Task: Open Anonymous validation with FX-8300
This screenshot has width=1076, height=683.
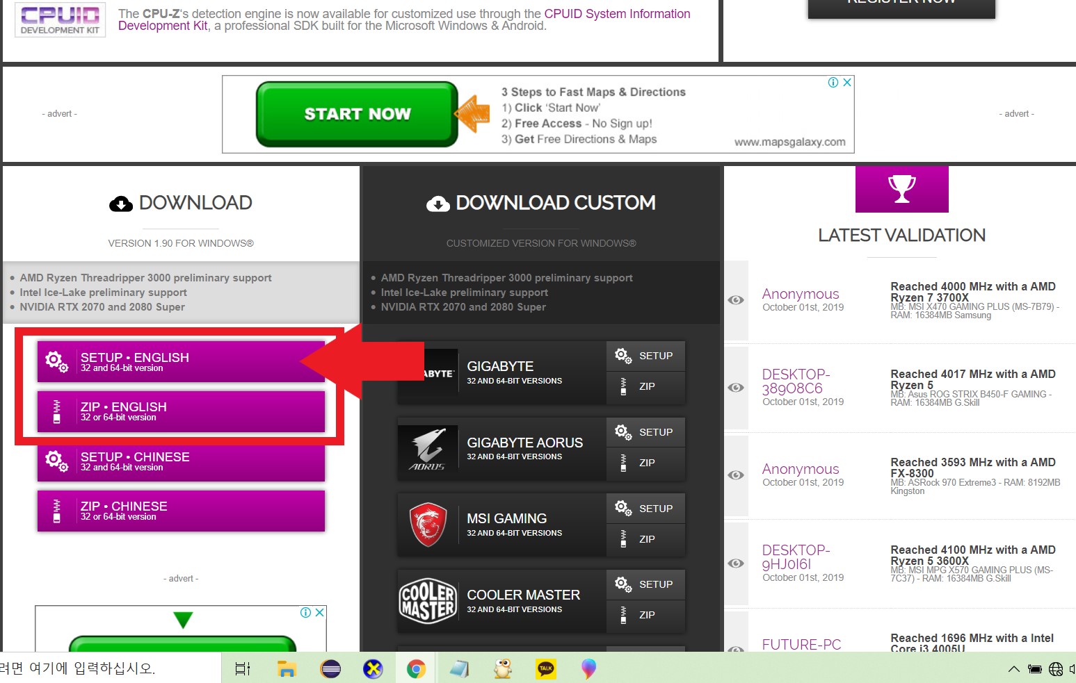Action: tap(801, 469)
